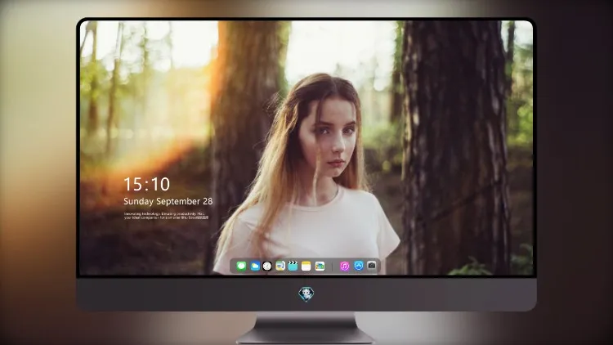Open the yellow Notes app
The image size is (613, 345).
point(306,267)
